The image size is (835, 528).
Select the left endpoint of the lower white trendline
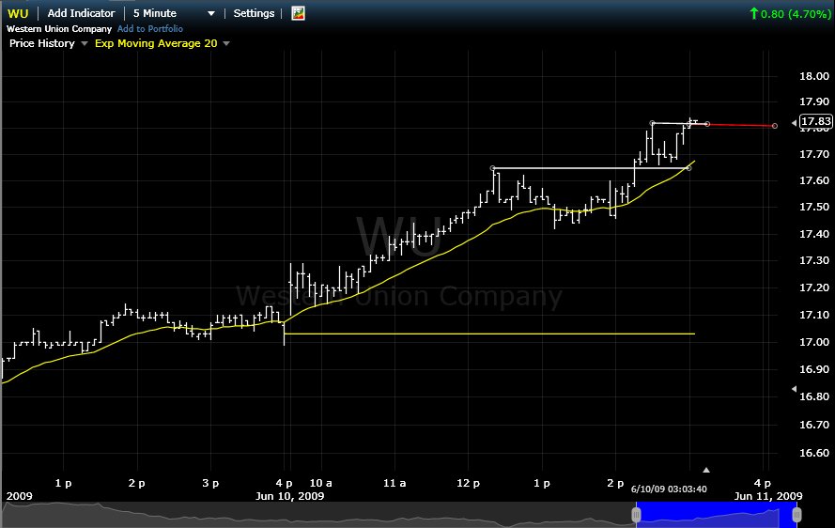pos(492,168)
